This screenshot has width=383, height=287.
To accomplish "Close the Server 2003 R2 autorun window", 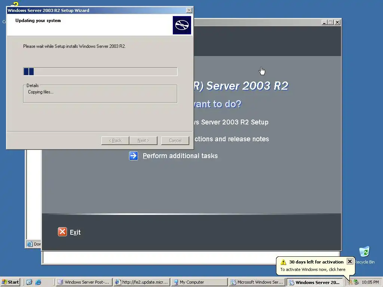I will pyautogui.click(x=337, y=22).
